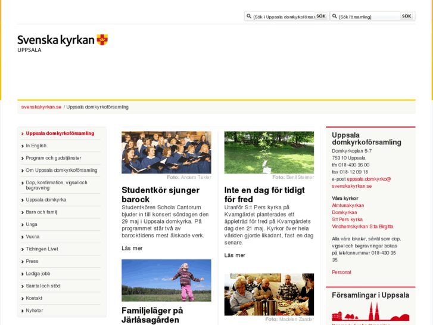Open Dop, konfirmation, vigsel och begravning
This screenshot has height=325, width=433.
[57, 185]
